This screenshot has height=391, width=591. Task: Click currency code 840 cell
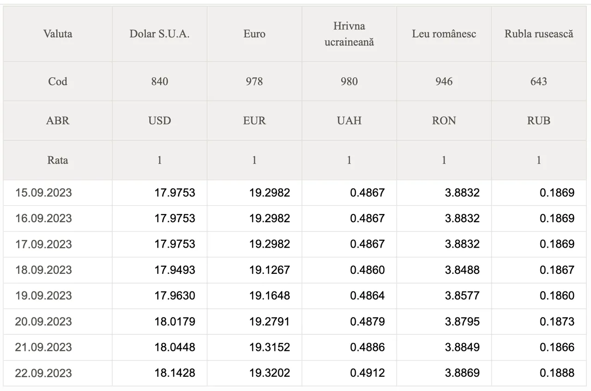pos(159,82)
